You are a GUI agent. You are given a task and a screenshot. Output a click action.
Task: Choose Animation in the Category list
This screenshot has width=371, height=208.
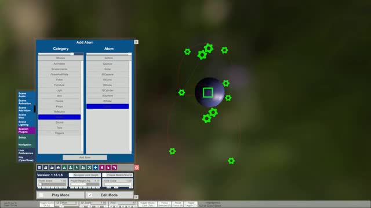59,64
